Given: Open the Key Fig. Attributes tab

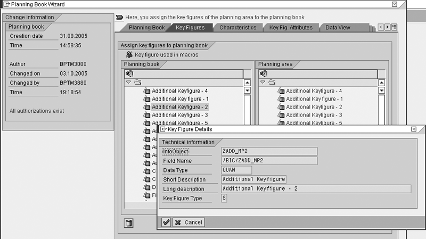Looking at the screenshot, I should [290, 28].
